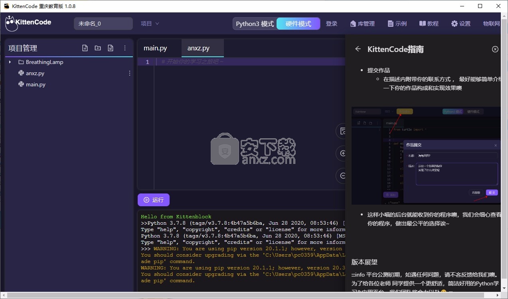Click the KittenCode logo
This screenshot has height=299, width=508.
pyautogui.click(x=28, y=23)
